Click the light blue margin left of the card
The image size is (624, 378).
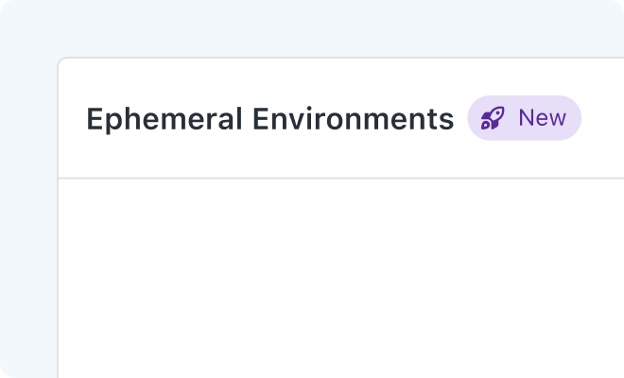coord(28,219)
